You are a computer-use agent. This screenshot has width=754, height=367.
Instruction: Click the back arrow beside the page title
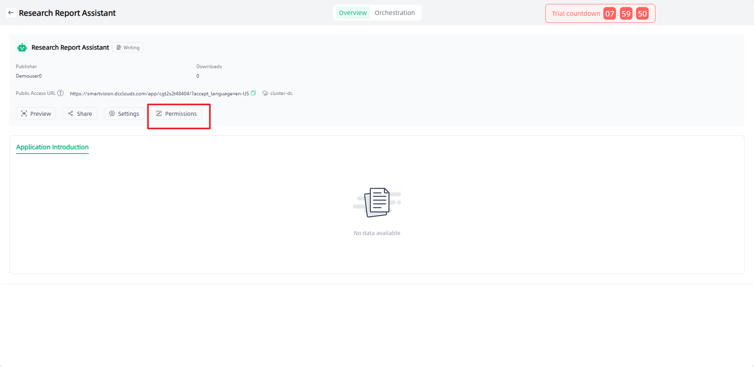coord(11,13)
